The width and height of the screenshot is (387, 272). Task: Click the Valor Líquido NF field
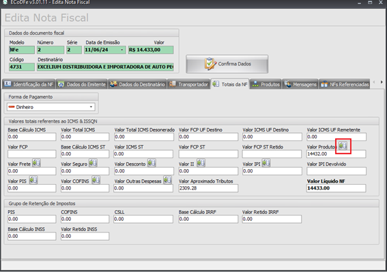point(336,188)
